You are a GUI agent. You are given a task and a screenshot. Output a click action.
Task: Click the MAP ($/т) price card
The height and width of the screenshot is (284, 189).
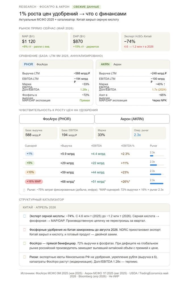(43, 42)
